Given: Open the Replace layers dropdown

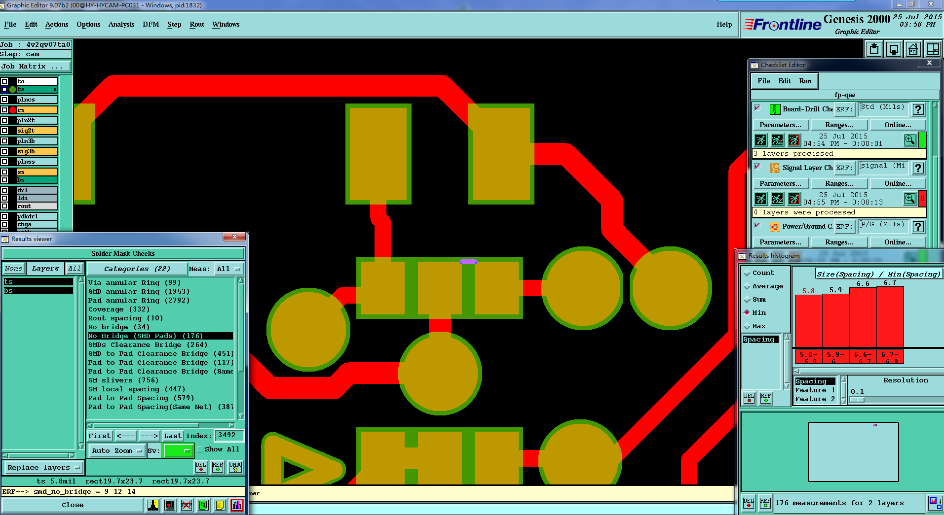Looking at the screenshot, I should tap(43, 467).
